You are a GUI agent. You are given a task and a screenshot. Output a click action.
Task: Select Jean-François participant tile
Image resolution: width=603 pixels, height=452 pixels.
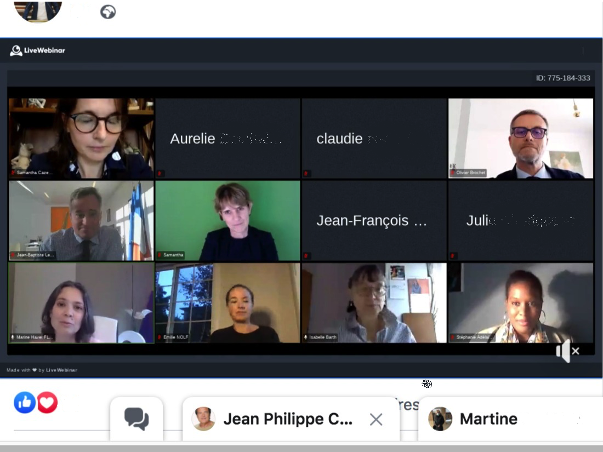pyautogui.click(x=374, y=221)
